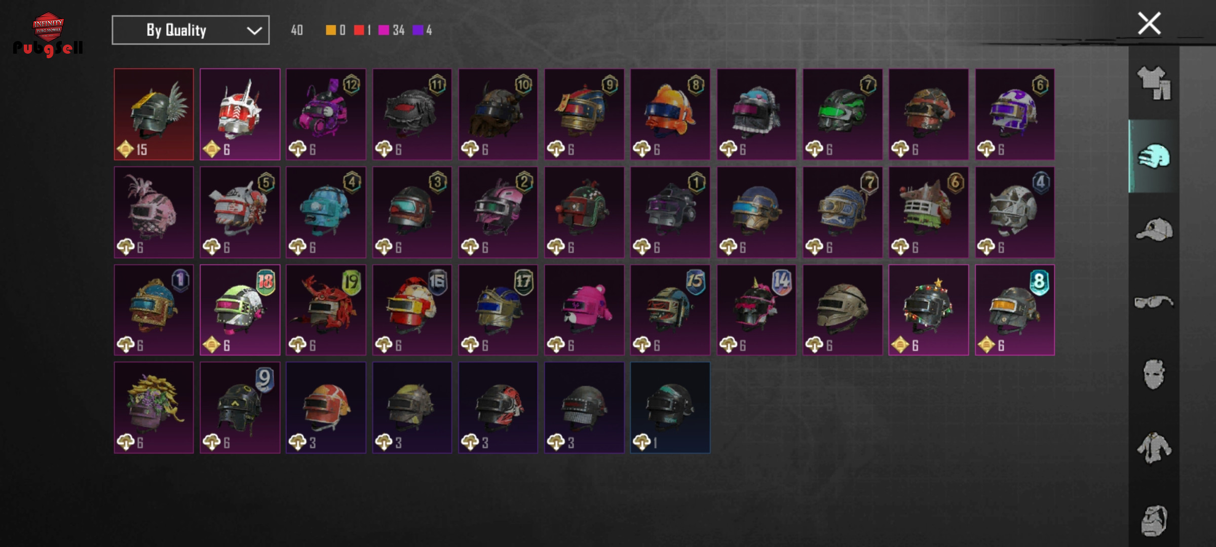Filter by the purple quality swatch showing 4
This screenshot has height=547, width=1216.
tap(418, 30)
